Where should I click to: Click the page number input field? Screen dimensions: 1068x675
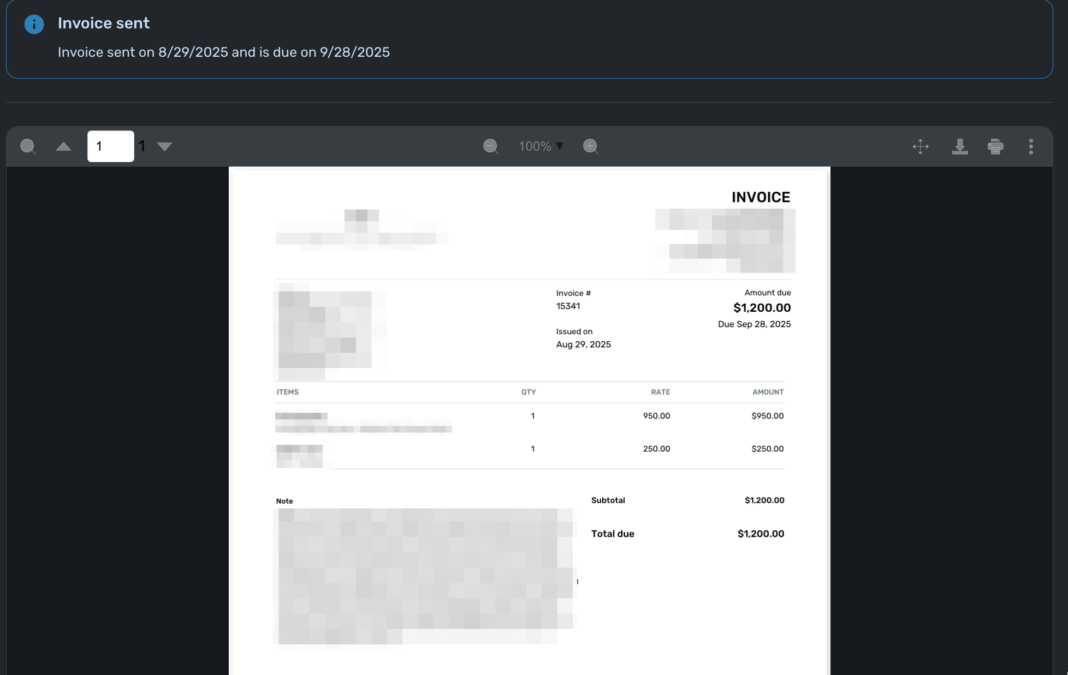coord(110,146)
